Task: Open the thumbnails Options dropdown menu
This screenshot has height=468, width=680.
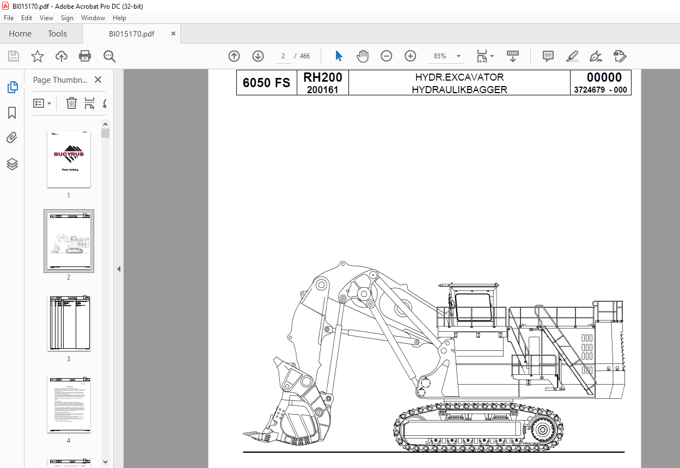Action: point(42,103)
